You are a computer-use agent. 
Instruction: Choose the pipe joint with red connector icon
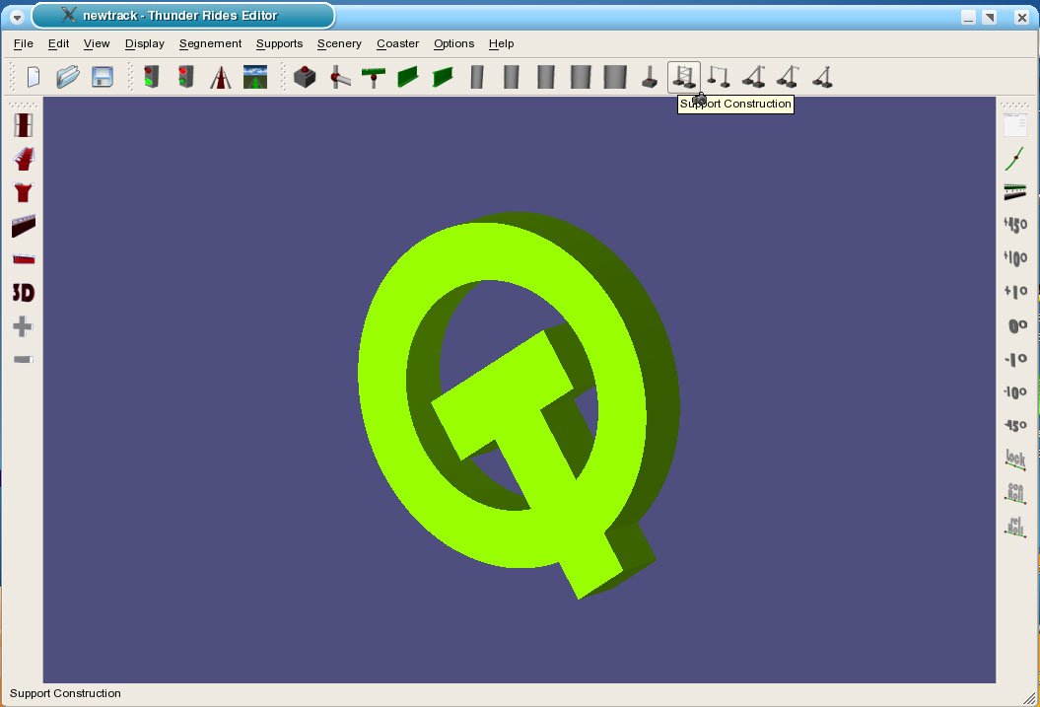click(x=339, y=77)
